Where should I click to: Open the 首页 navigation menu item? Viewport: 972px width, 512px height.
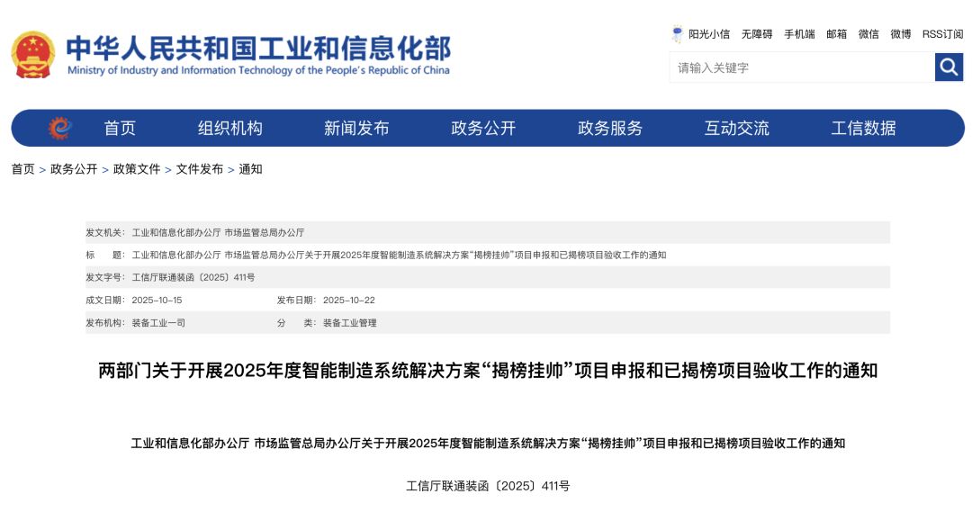(x=120, y=129)
